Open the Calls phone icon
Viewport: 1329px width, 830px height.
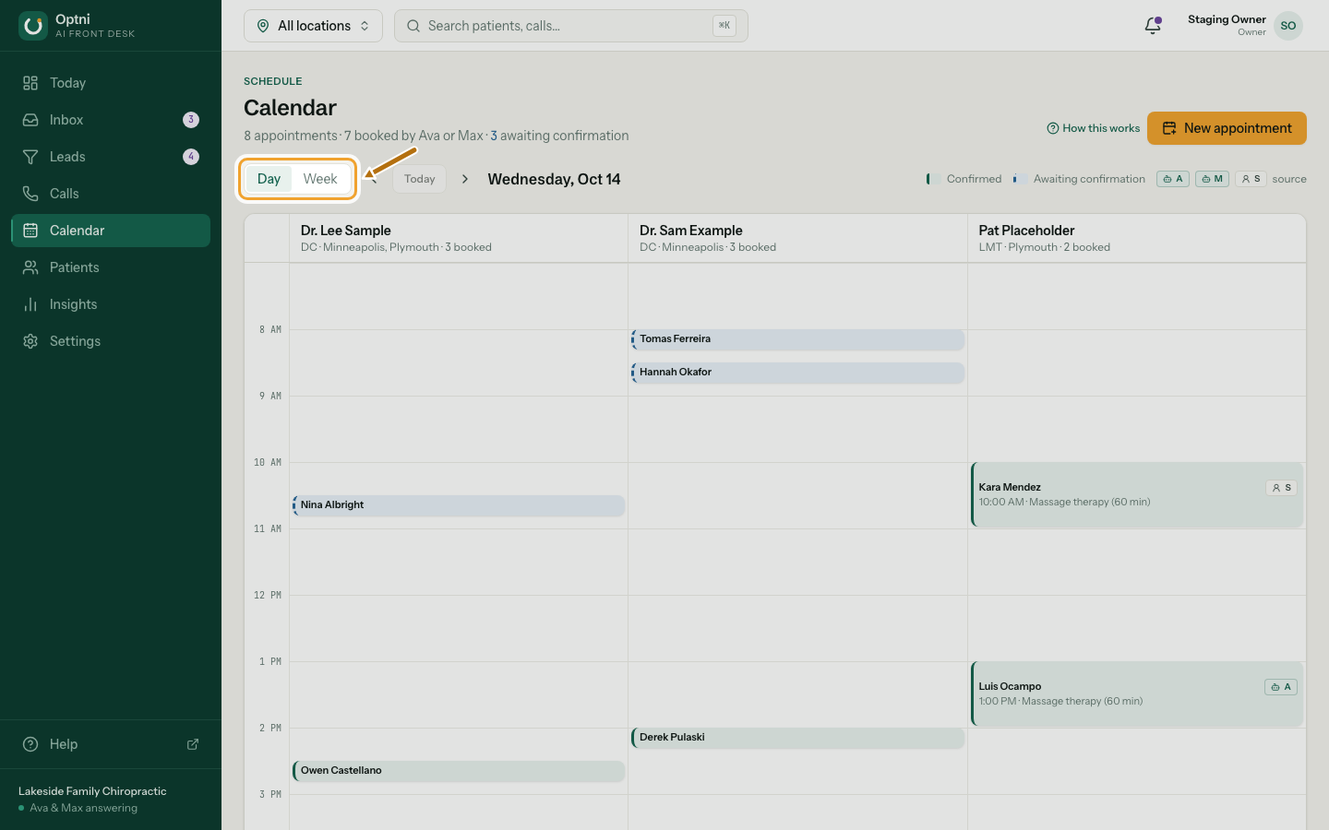[x=30, y=194]
